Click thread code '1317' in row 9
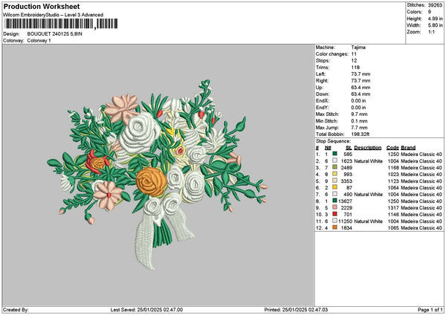The image size is (446, 315). tap(393, 208)
